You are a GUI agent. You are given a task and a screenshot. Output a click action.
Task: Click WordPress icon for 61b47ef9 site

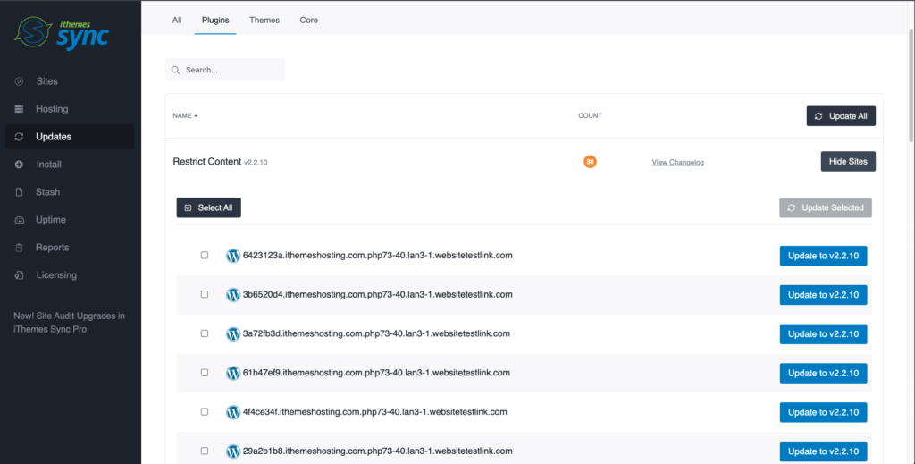click(233, 373)
